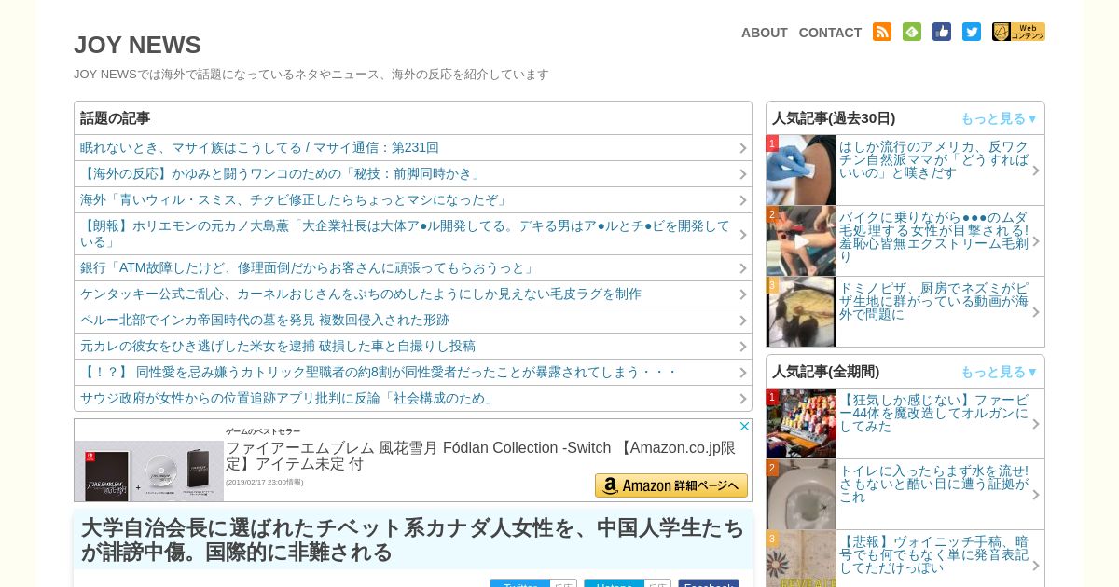The image size is (1119, 587).
Task: Click the Hatena bookmark share button
Action: (615, 583)
